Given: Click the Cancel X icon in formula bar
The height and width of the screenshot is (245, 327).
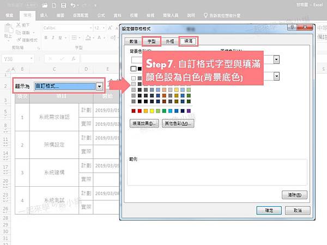Looking at the screenshot, I should coord(50,59).
